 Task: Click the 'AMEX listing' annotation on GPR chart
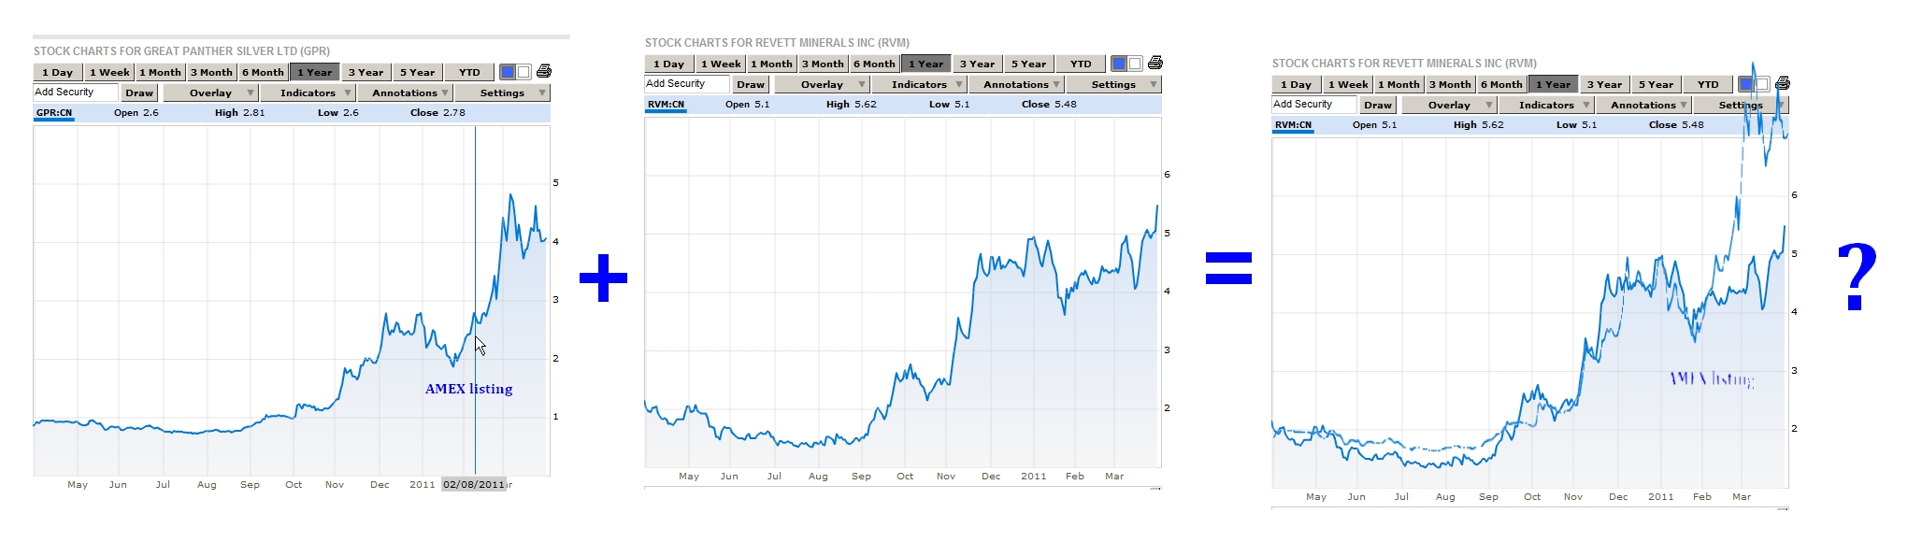468,389
